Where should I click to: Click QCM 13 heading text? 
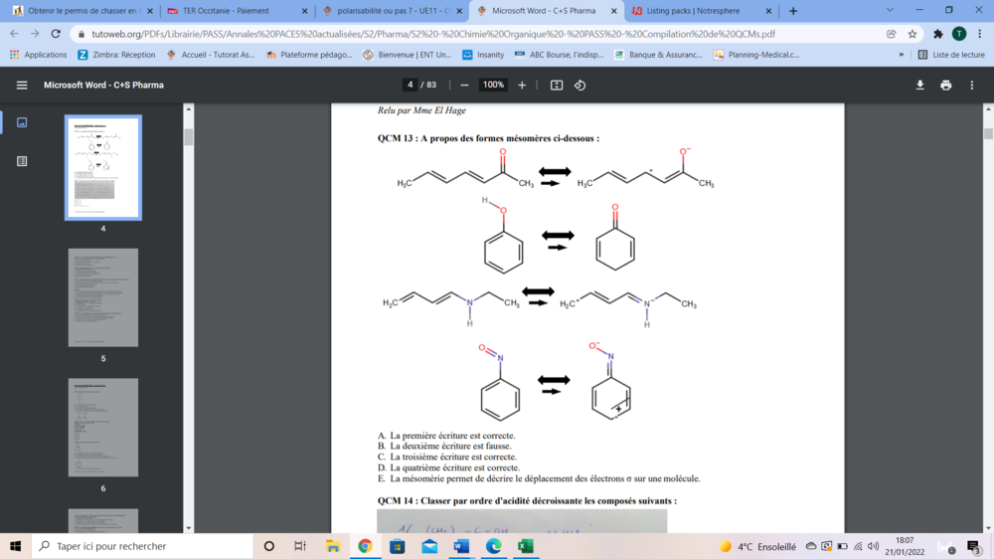click(x=488, y=138)
